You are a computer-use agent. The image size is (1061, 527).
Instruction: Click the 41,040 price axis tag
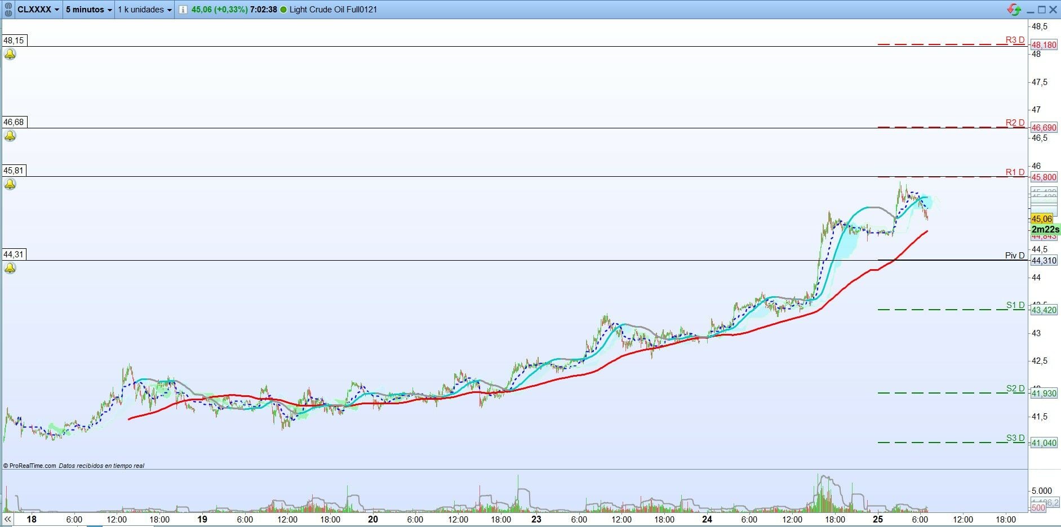click(x=1044, y=443)
